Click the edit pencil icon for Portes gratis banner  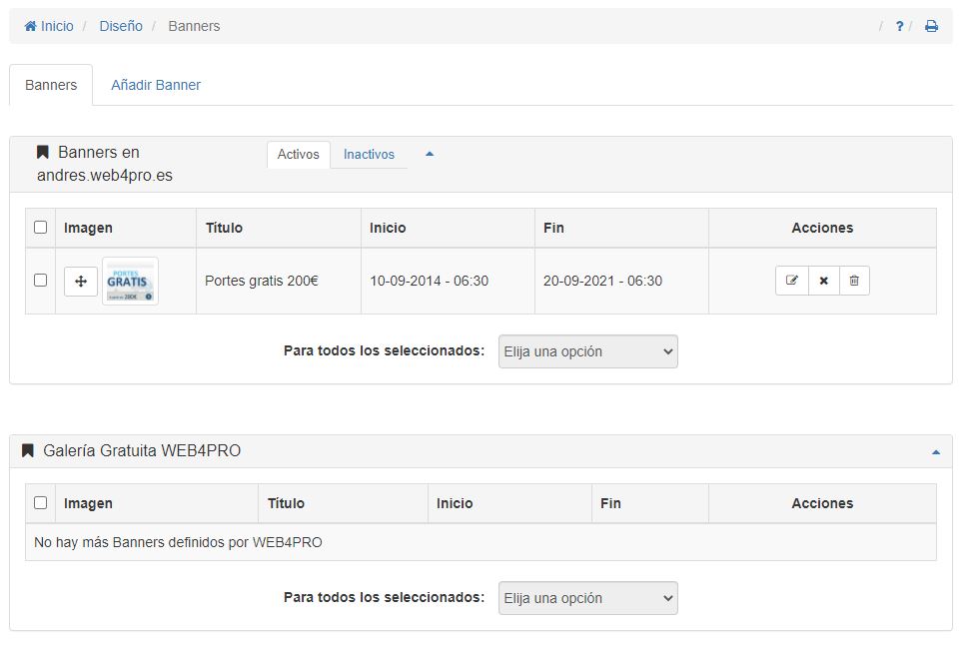(x=791, y=281)
